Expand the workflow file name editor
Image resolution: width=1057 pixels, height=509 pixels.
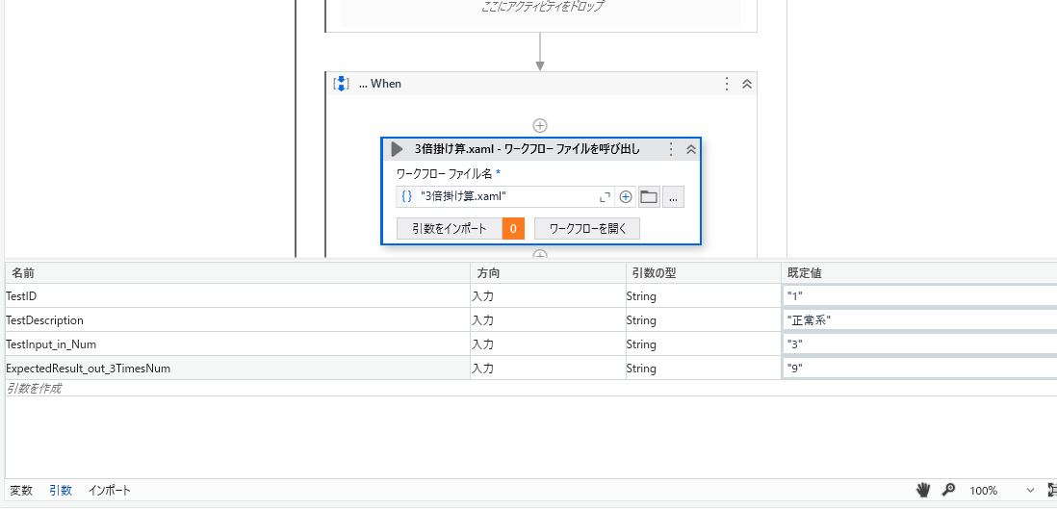(x=605, y=197)
